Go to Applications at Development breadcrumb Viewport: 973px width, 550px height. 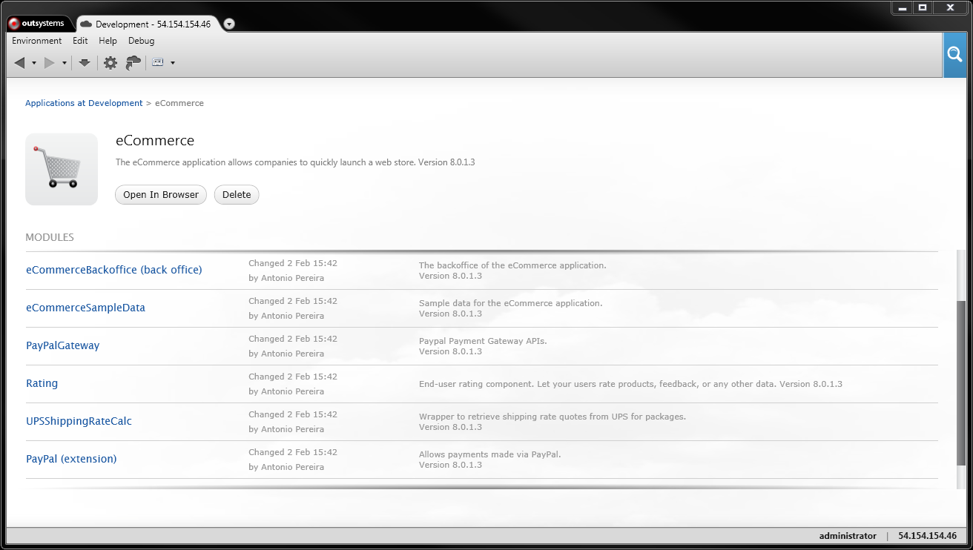point(84,103)
